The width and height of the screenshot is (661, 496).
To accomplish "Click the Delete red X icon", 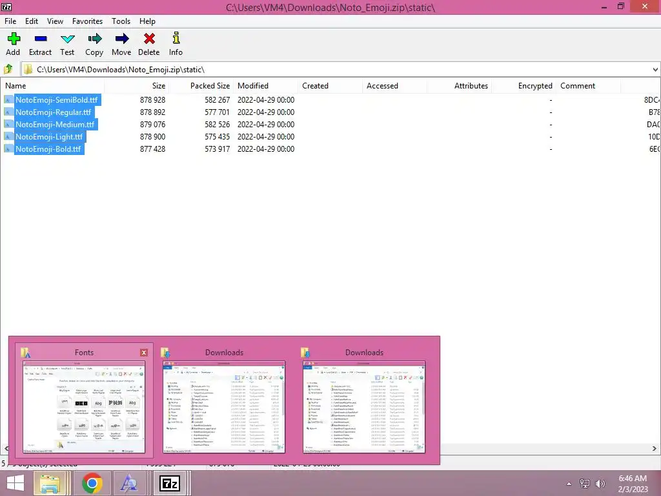I will 149,39.
